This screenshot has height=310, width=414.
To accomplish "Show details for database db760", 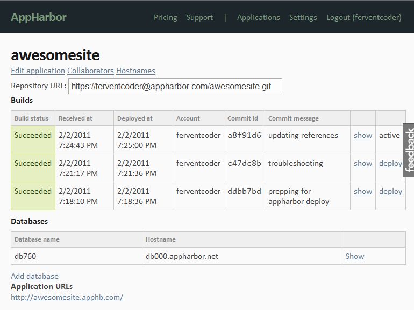I will (354, 257).
